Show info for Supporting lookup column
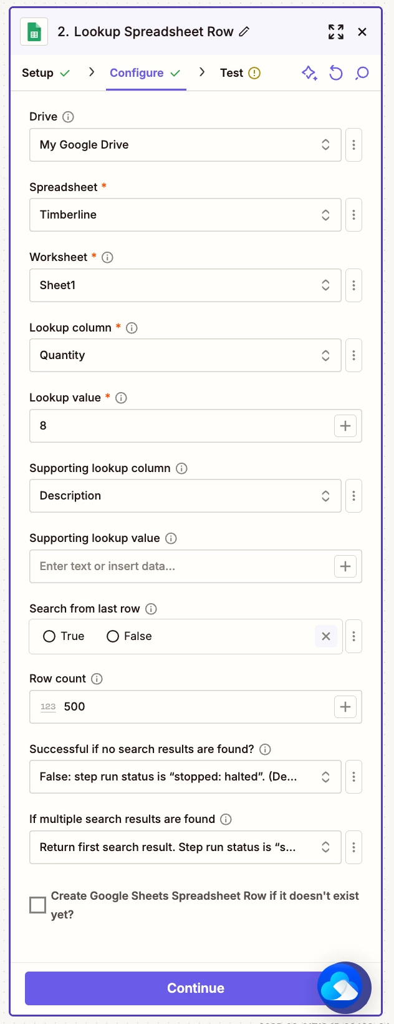This screenshot has height=1024, width=394. (181, 468)
